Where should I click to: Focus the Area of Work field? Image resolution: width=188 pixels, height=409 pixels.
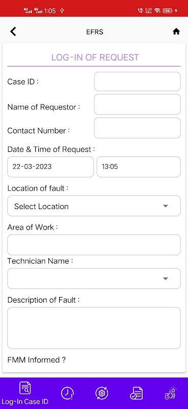(x=94, y=245)
